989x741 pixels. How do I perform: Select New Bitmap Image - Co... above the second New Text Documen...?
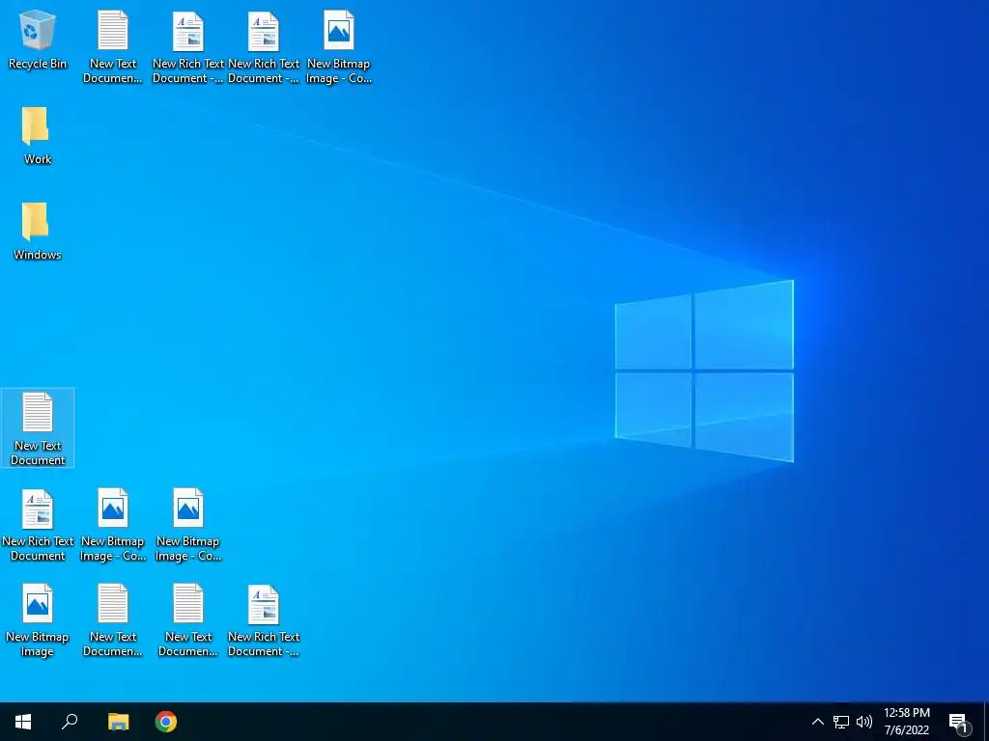[188, 525]
